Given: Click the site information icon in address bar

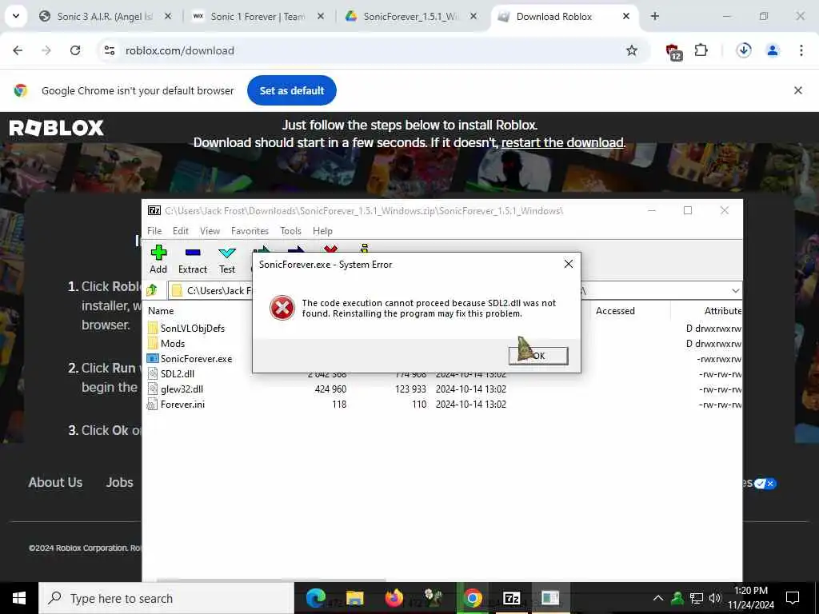Looking at the screenshot, I should click(109, 50).
